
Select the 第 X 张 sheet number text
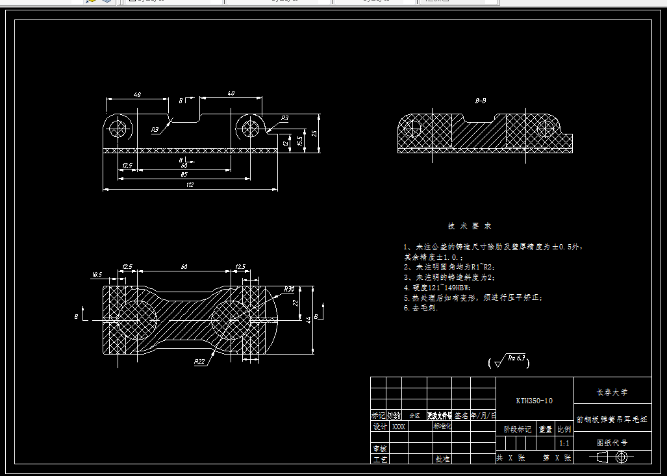(x=557, y=458)
